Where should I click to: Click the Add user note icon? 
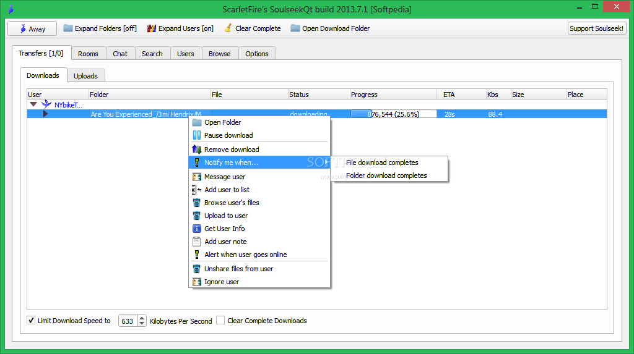(x=197, y=242)
